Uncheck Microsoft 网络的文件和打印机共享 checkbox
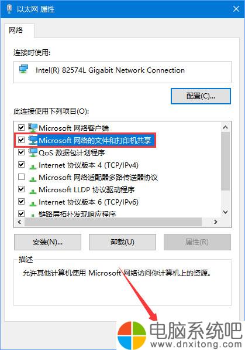Screen dimensions: 245x350 coord(22,140)
